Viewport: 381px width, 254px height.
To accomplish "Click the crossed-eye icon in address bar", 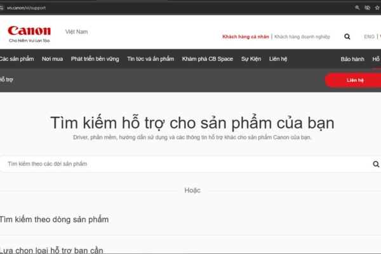I will pos(367,8).
